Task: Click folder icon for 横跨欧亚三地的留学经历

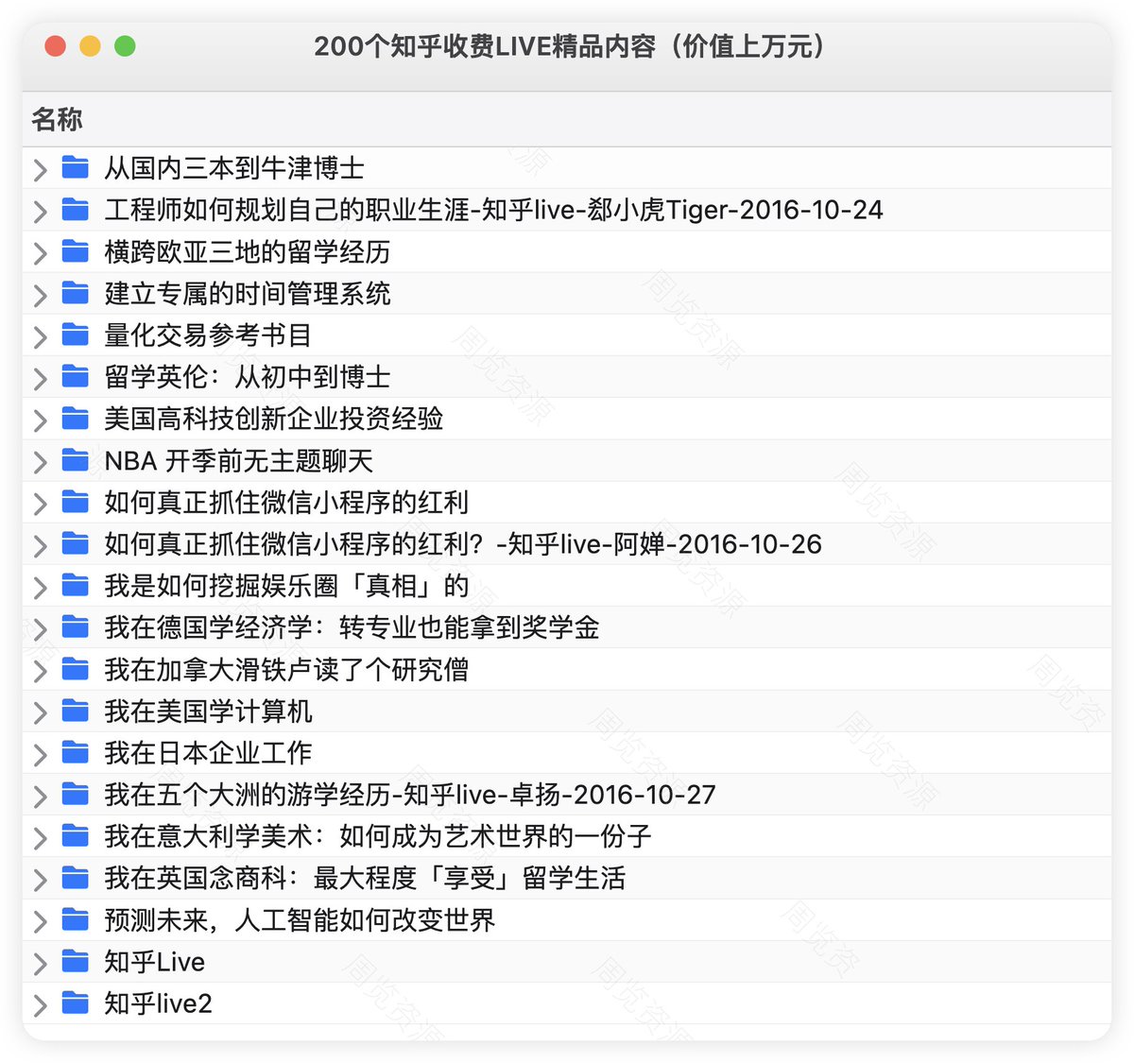Action: pos(76,251)
